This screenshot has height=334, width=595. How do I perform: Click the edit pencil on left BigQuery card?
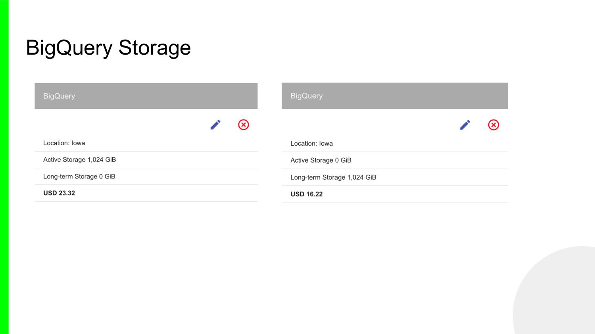click(x=215, y=125)
